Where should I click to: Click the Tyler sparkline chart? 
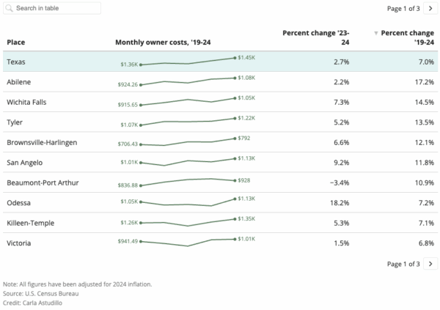coord(187,121)
